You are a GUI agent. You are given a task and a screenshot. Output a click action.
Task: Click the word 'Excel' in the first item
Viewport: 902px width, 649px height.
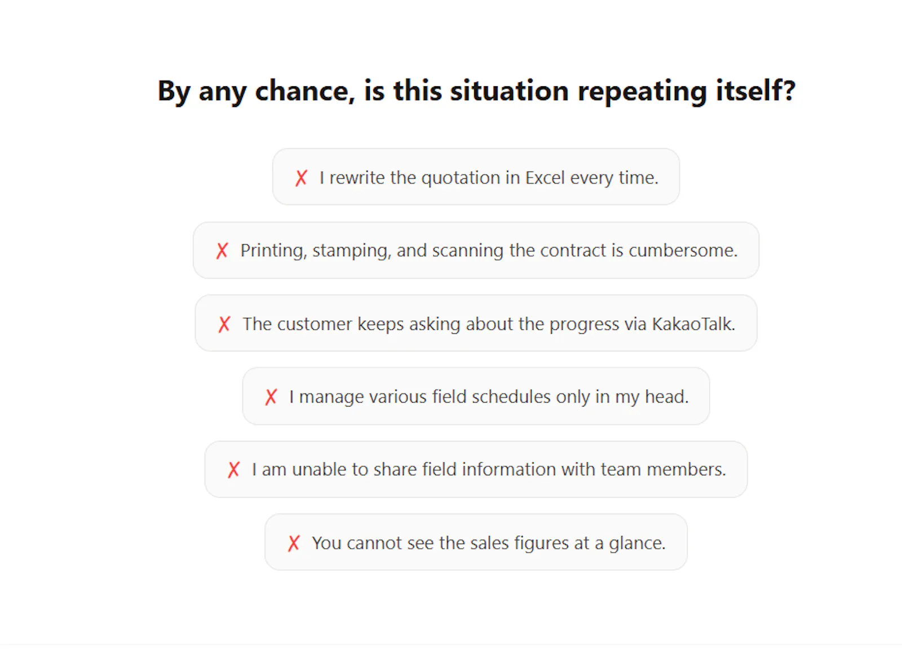[x=545, y=178]
